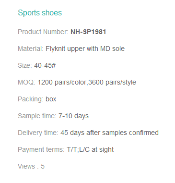Click the Delivery time label
The height and width of the screenshot is (183, 175).
pyautogui.click(x=38, y=133)
